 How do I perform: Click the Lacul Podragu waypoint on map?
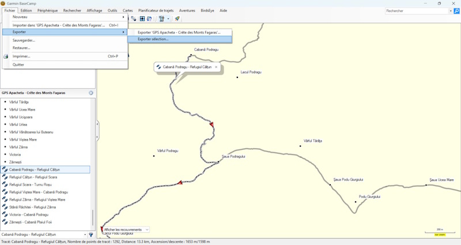pos(237,77)
